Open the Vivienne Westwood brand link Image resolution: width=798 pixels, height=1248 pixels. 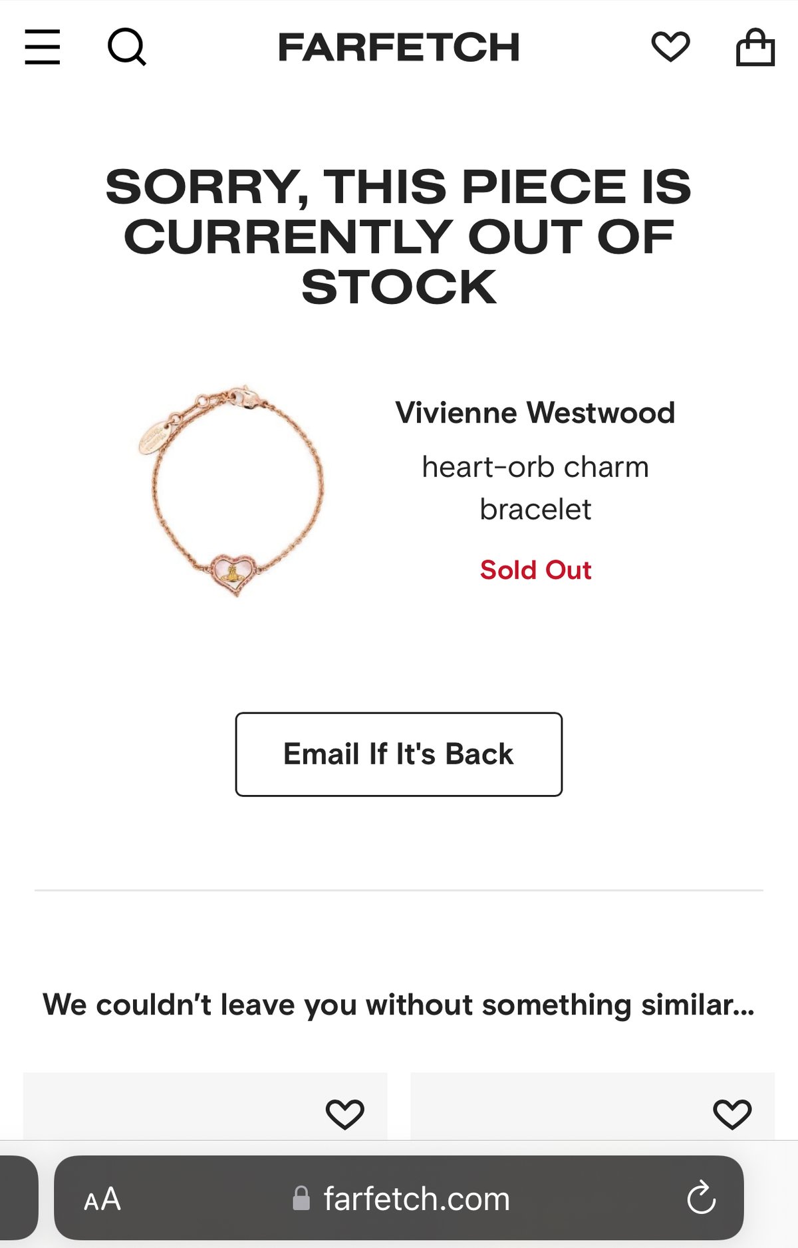[x=535, y=412]
